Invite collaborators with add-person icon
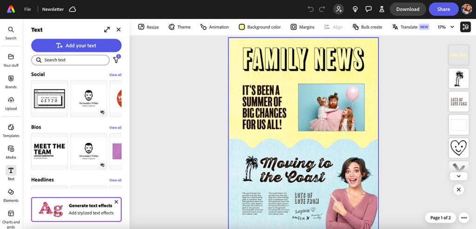 click(339, 9)
